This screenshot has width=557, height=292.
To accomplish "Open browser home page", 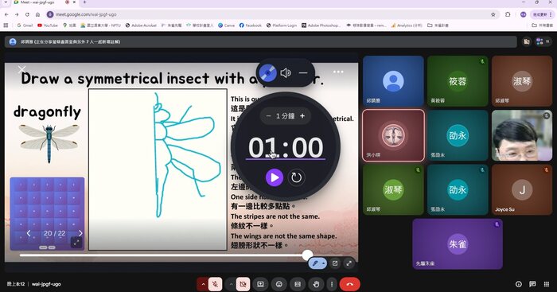I will pyautogui.click(x=37, y=14).
